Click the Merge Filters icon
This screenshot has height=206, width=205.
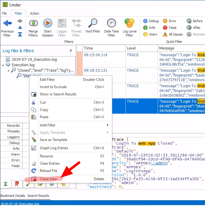tap(33, 23)
